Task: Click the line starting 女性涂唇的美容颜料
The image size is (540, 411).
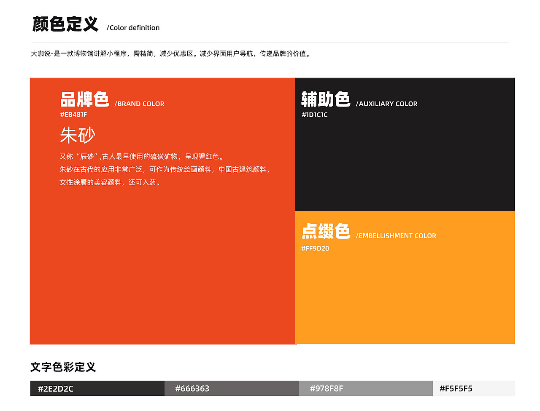Action: 111,182
